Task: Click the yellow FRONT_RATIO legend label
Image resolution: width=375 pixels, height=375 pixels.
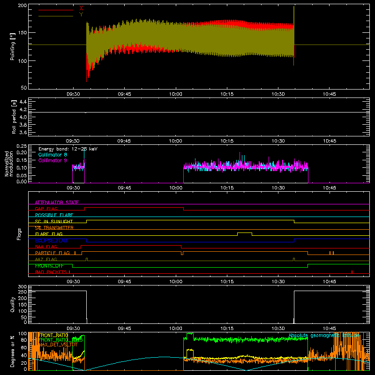Action: (x=53, y=335)
